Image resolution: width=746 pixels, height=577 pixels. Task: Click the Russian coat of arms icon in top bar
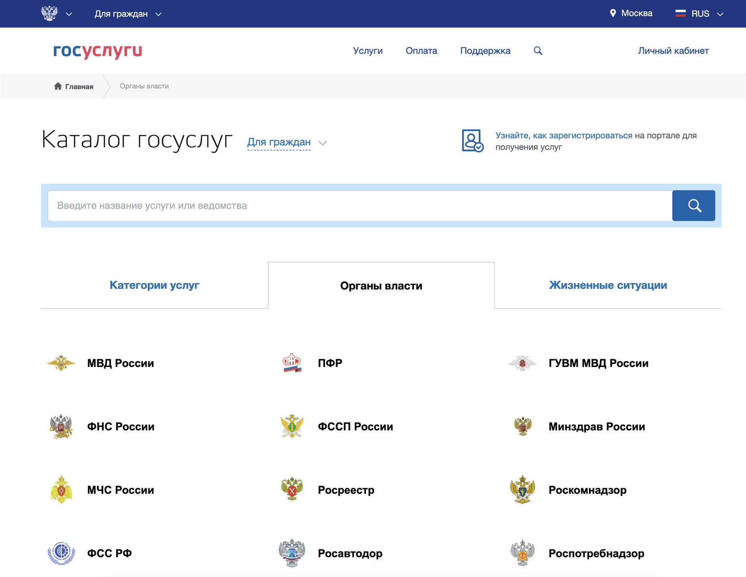pos(49,13)
